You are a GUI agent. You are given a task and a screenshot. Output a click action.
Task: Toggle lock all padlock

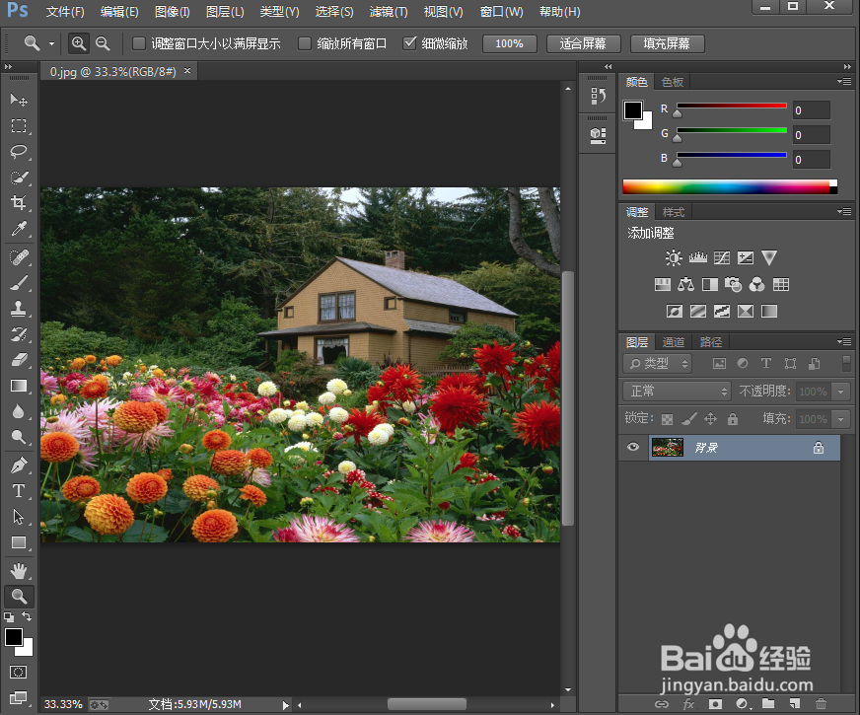point(732,419)
